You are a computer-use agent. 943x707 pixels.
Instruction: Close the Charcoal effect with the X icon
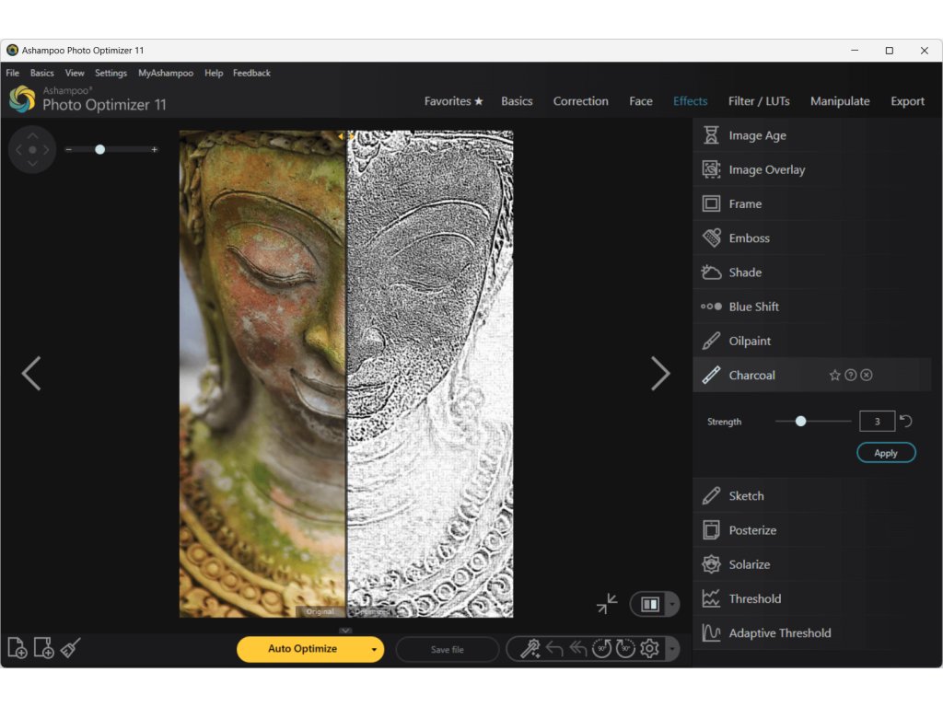pos(867,376)
